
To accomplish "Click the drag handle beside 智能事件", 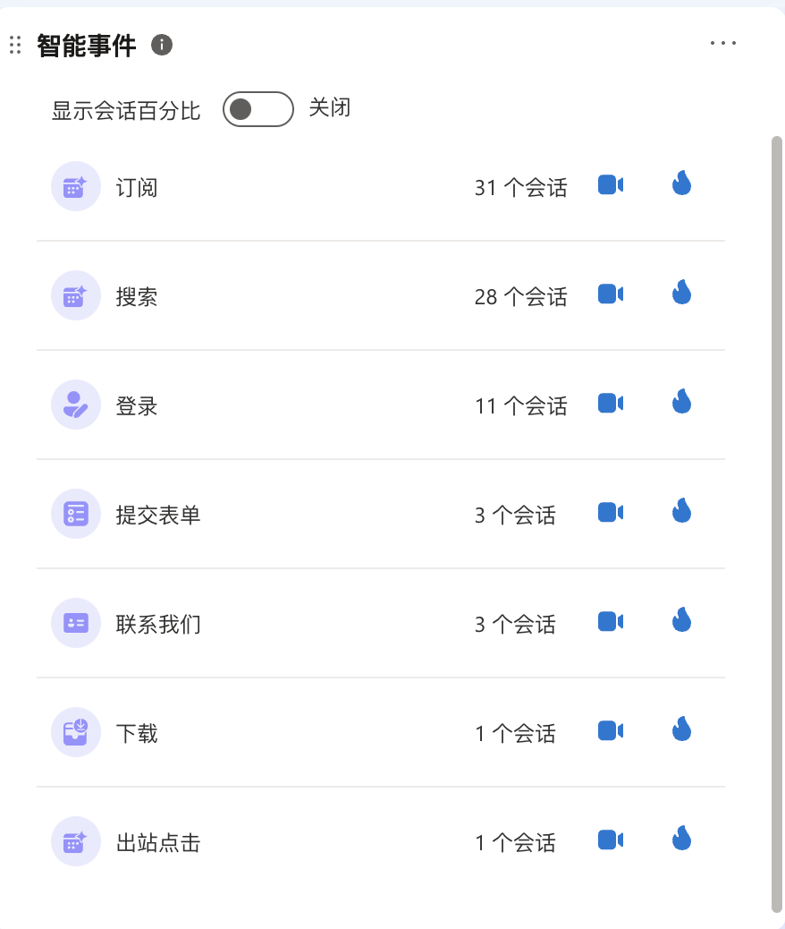I will click(x=15, y=45).
